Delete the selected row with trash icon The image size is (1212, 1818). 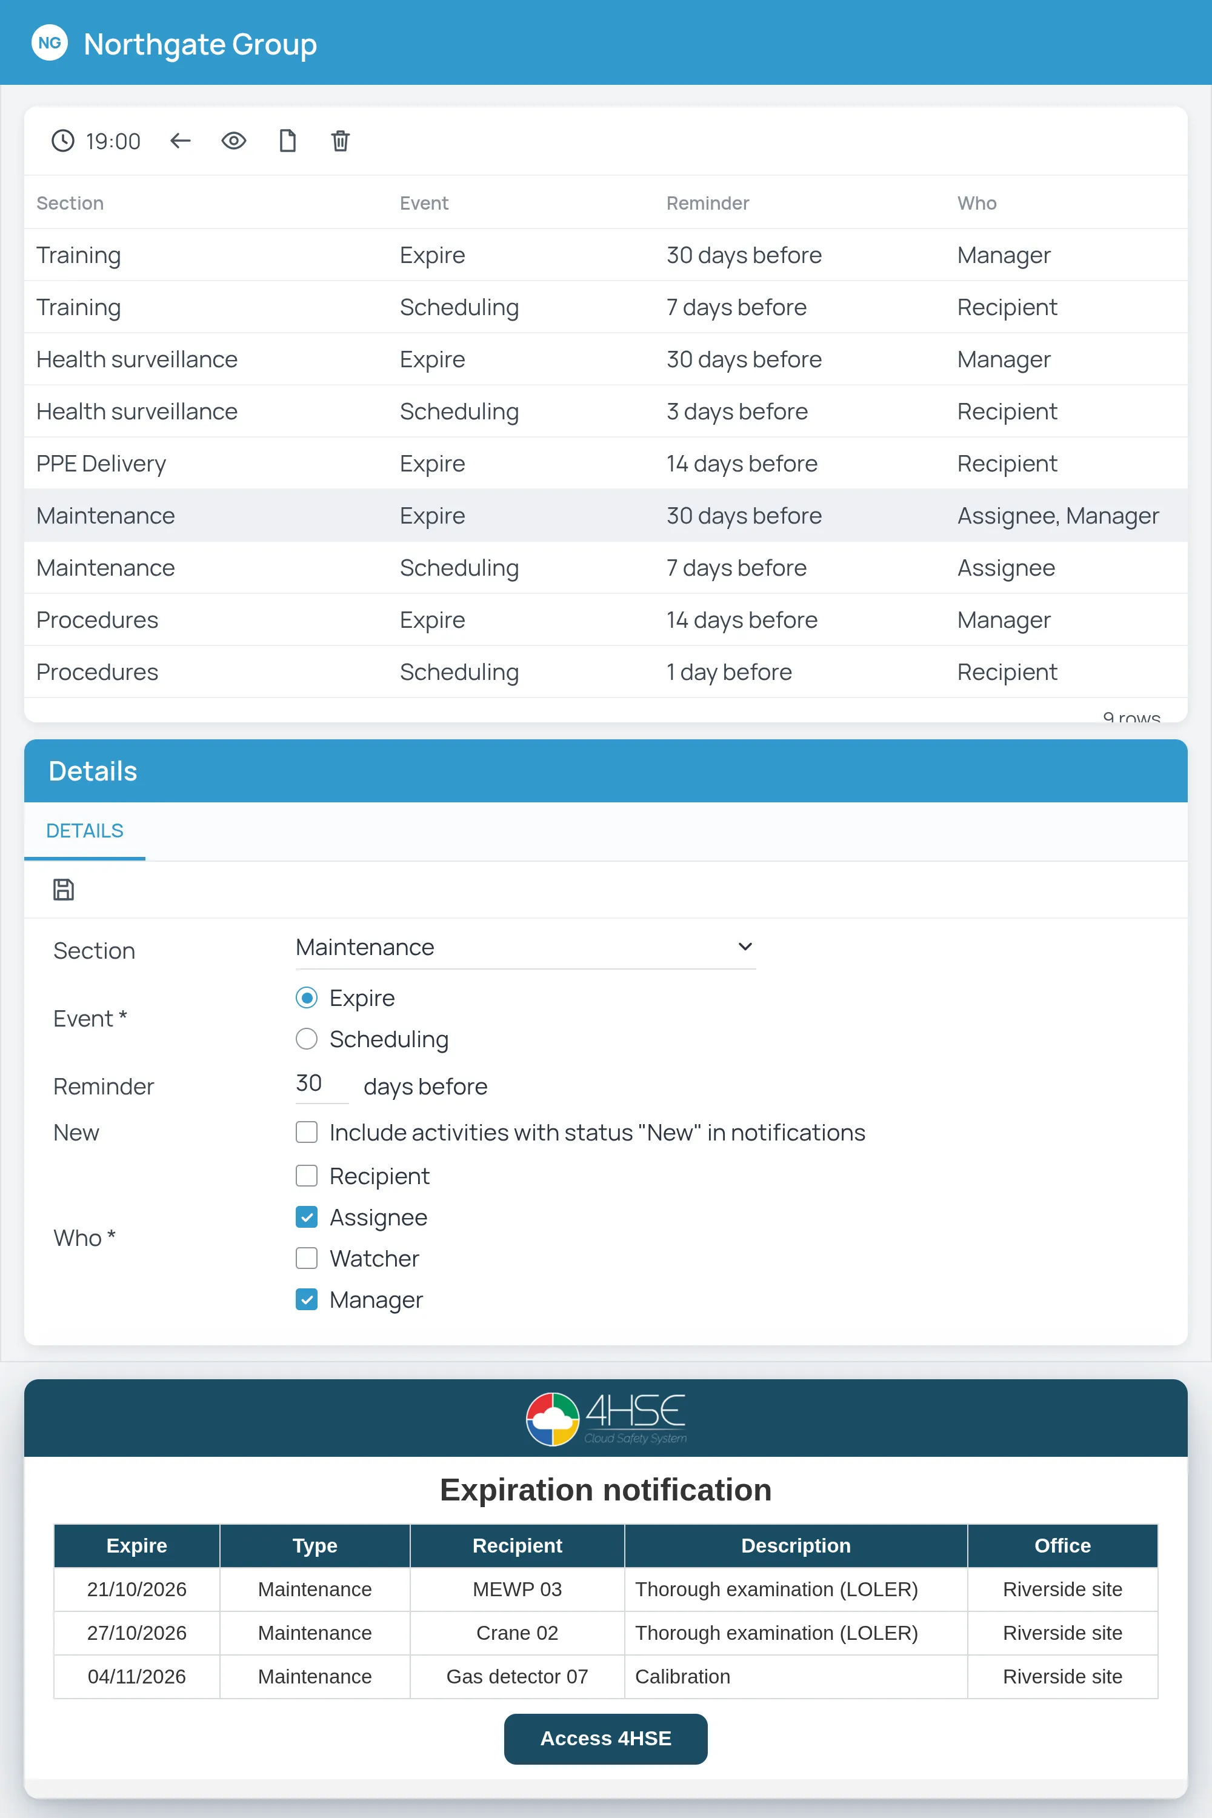pos(340,141)
